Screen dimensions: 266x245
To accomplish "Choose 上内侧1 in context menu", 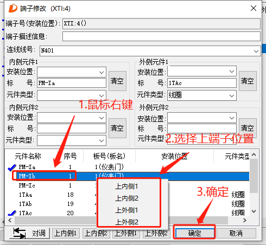I will 126,186.
